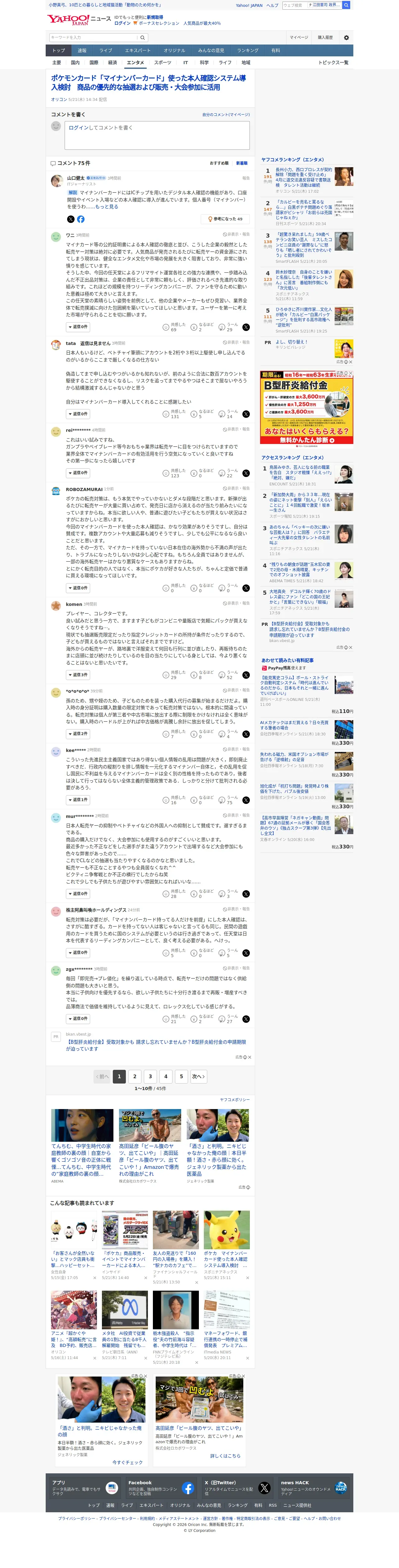Click ROBOZAMURAI's robot avatar icon
The width and height of the screenshot is (399, 1568).
56,491
